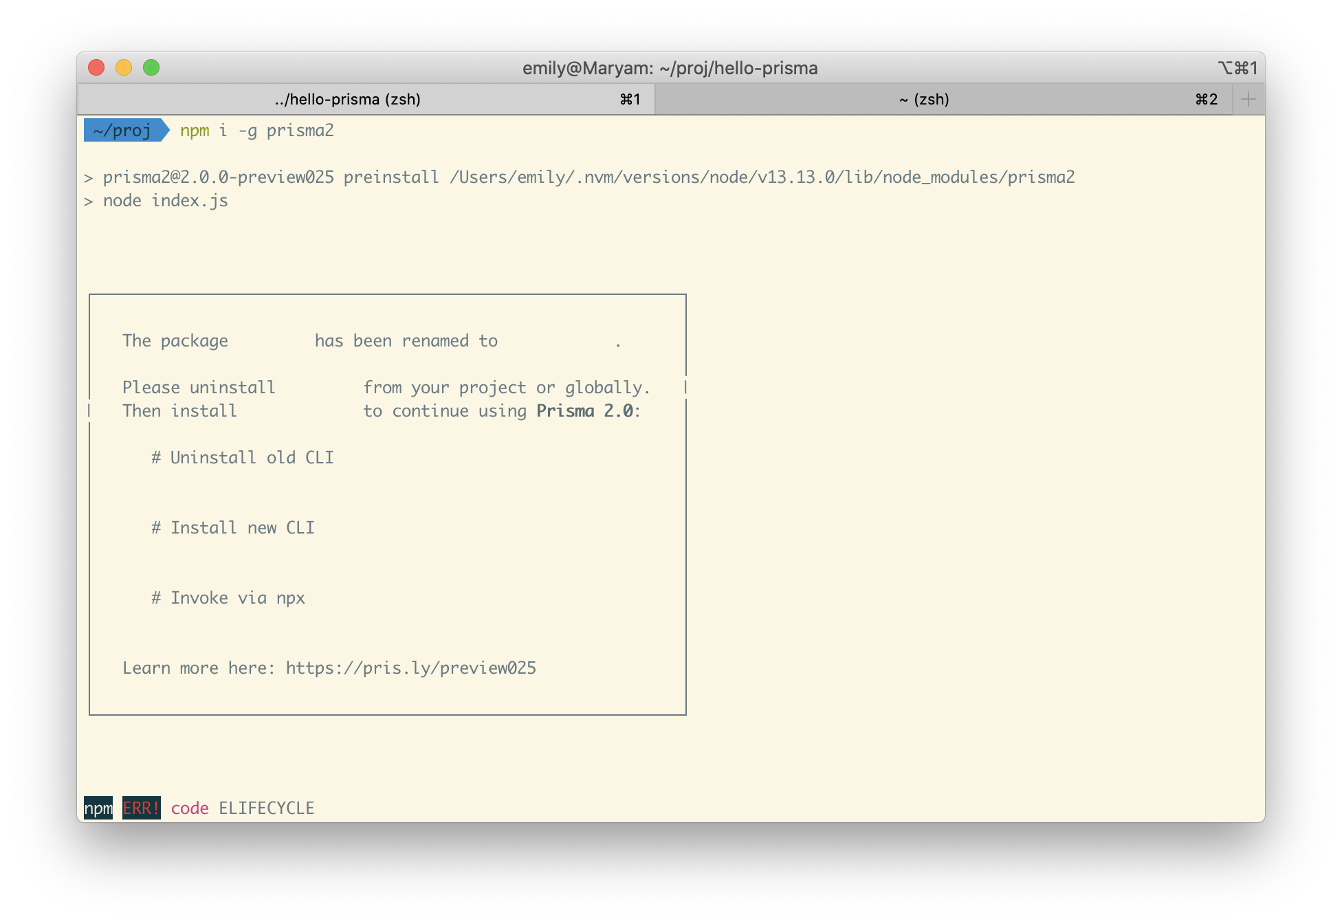Image resolution: width=1342 pixels, height=924 pixels.
Task: Click the Learn more here label
Action: click(x=196, y=668)
